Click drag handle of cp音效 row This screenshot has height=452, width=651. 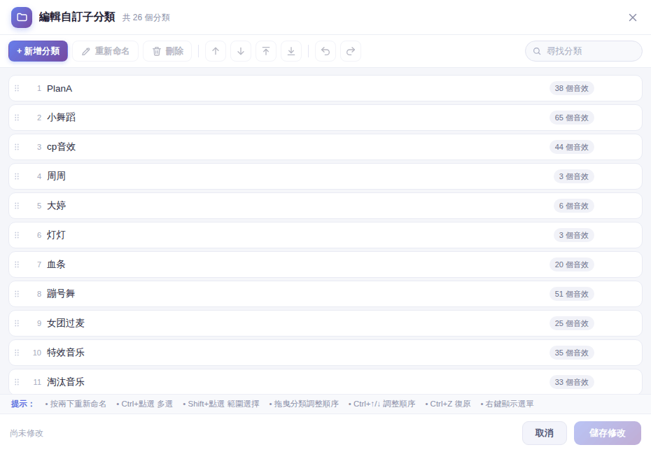click(x=17, y=147)
